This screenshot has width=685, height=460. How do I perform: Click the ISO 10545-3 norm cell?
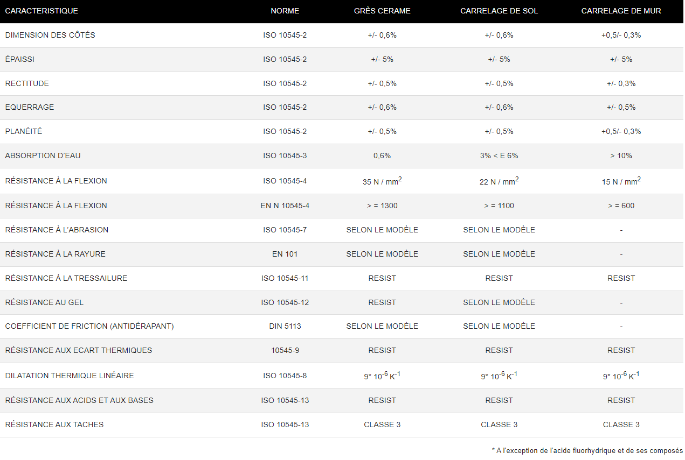tap(285, 155)
